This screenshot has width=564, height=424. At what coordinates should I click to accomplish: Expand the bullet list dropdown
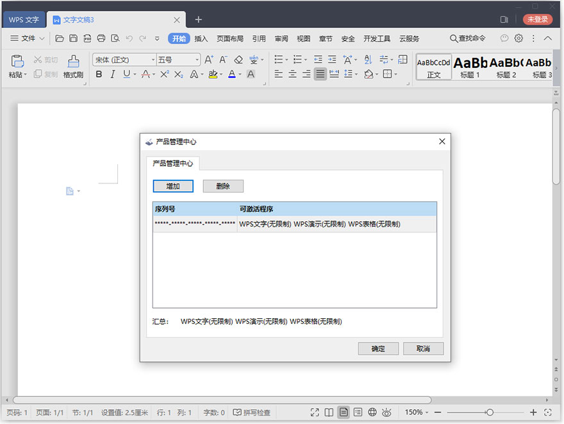point(286,59)
